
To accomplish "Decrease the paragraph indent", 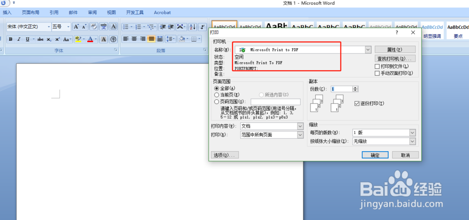I will pos(163,27).
